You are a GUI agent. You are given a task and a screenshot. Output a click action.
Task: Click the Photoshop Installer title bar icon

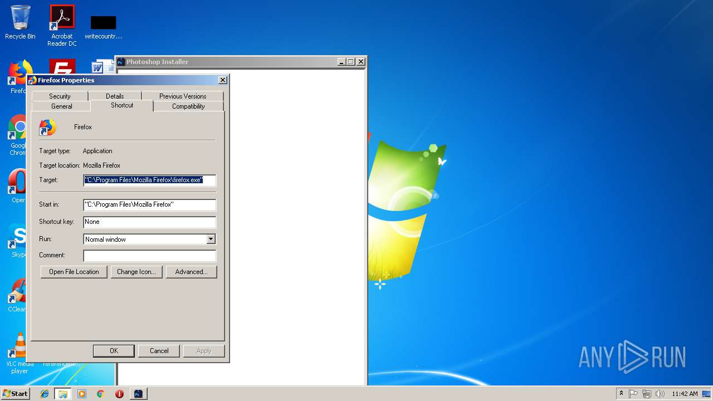click(x=121, y=62)
